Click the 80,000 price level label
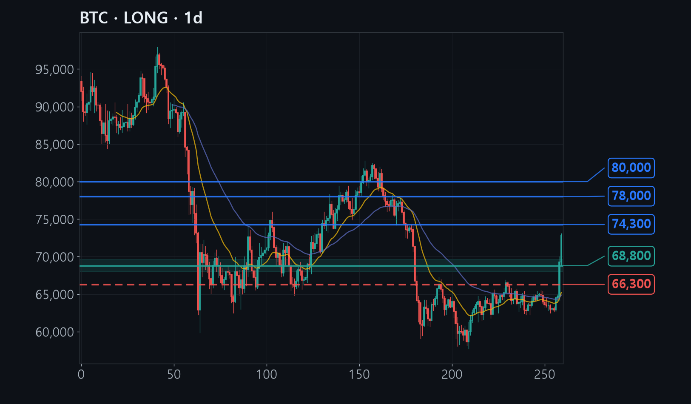691x404 pixels. coord(631,168)
